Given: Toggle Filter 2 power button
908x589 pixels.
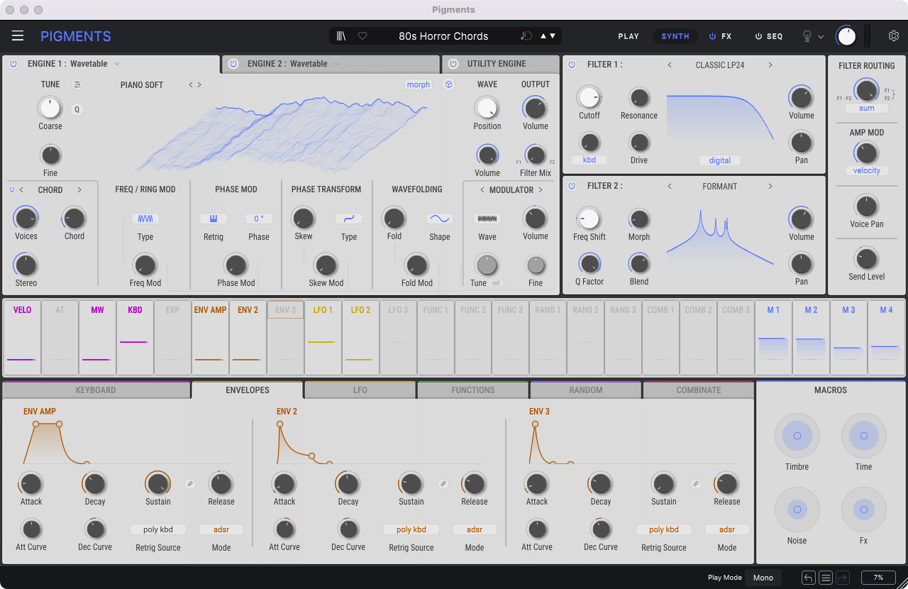Looking at the screenshot, I should coord(572,186).
